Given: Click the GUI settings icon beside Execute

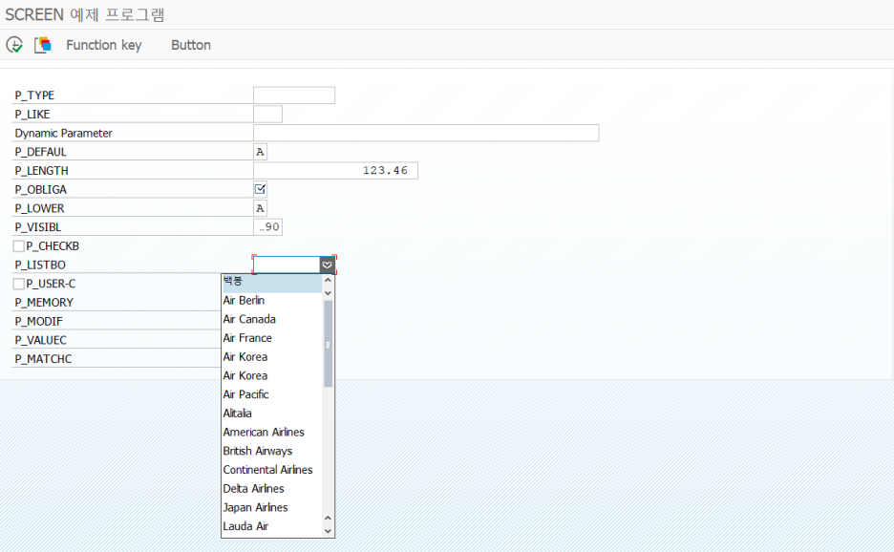Looking at the screenshot, I should [40, 44].
